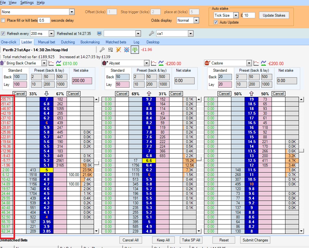Open the Cadore runner selection dropdown

point(249,63)
